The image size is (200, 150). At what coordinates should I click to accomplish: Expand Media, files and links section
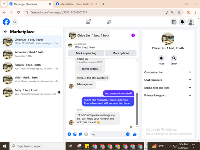[x=168, y=88]
